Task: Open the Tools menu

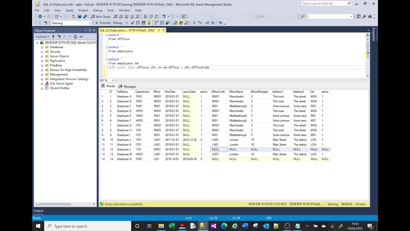Action: point(111,10)
